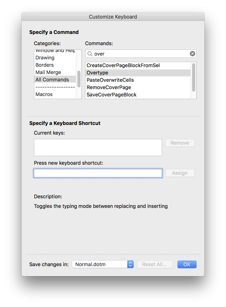Click the Reset All button

tap(155, 264)
